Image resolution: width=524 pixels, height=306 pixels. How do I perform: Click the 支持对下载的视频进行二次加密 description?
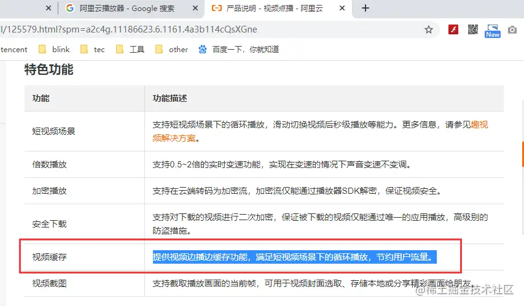[320, 224]
